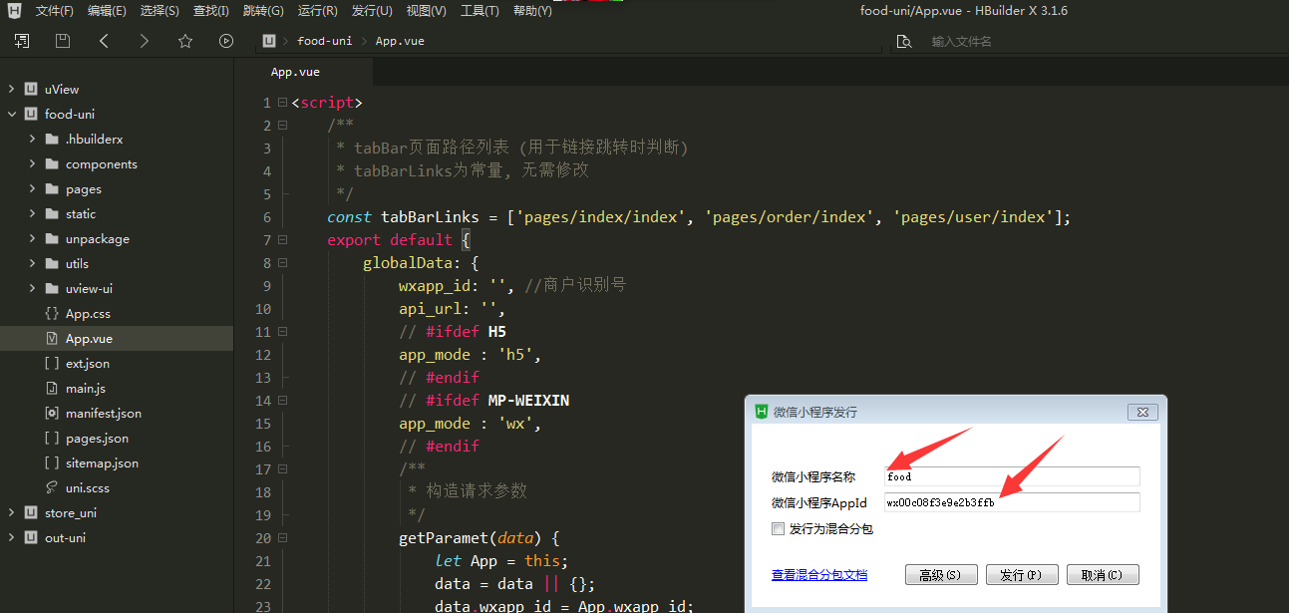Click the manifest.json file icon
1289x613 pixels.
click(52, 413)
